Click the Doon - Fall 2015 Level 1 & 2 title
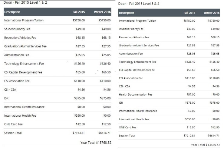Screen dimensions: 224x151 click(x=25, y=2)
